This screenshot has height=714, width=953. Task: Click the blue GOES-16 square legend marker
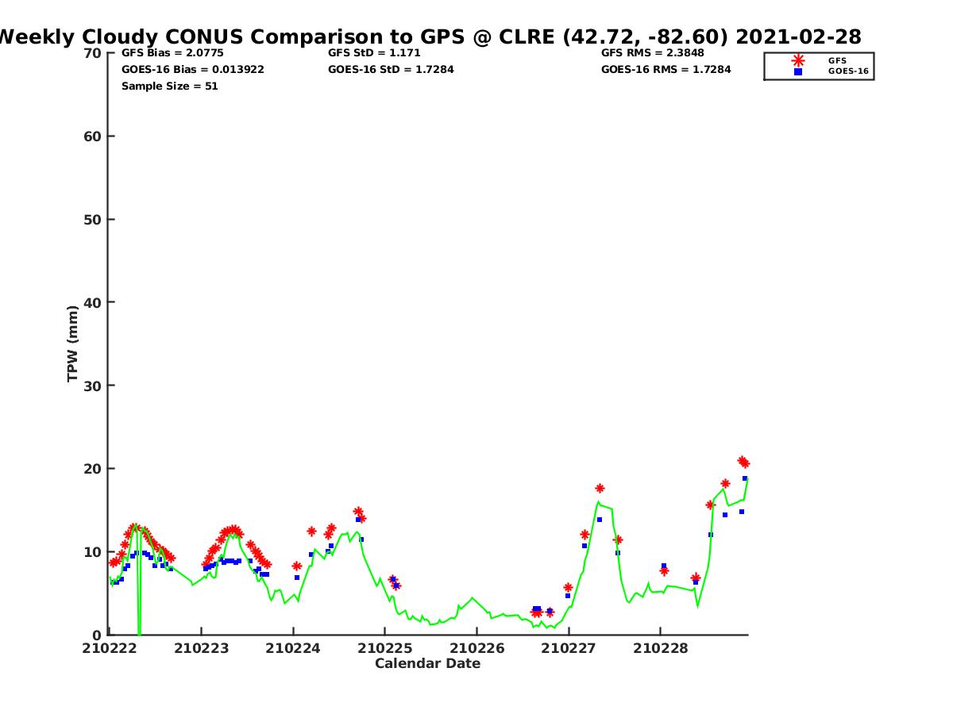(798, 71)
